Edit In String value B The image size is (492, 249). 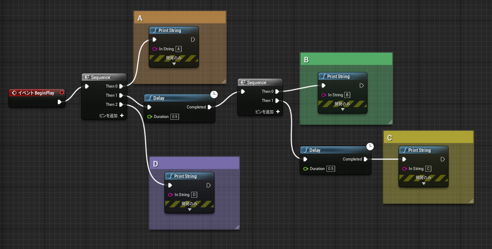tap(347, 95)
